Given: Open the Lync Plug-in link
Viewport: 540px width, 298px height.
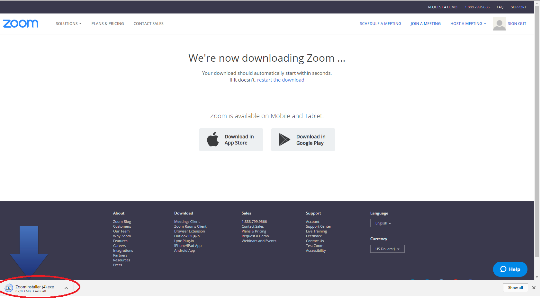Looking at the screenshot, I should (x=184, y=241).
